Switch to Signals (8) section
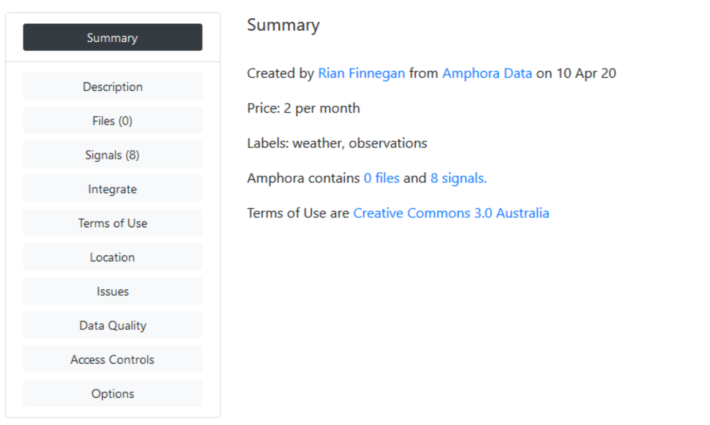710x425 pixels. click(x=112, y=155)
